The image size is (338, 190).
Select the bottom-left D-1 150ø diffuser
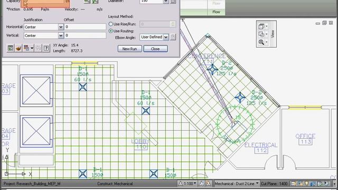click(x=83, y=174)
